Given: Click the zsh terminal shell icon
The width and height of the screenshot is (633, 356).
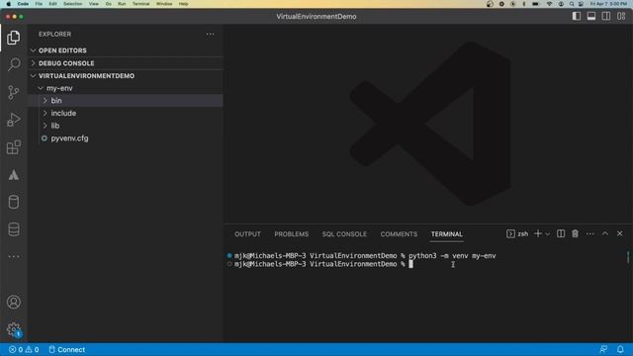Looking at the screenshot, I should coord(510,233).
